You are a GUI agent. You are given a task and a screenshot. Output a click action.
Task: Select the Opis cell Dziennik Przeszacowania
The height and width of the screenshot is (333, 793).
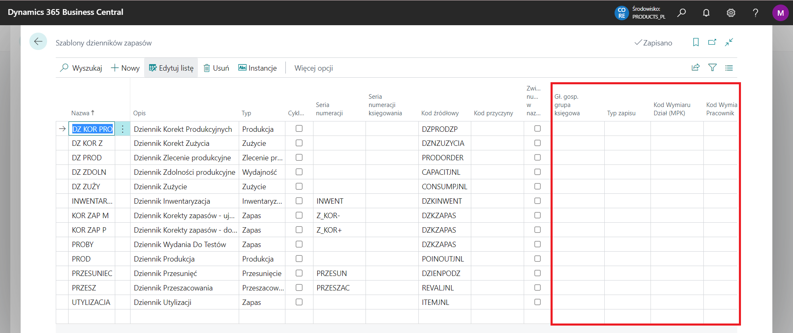point(173,288)
